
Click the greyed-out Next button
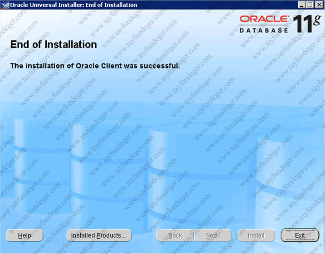click(213, 235)
